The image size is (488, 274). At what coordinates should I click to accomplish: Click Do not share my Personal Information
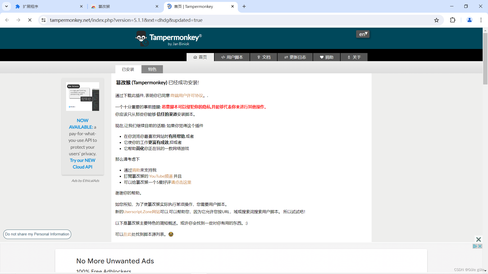37,234
